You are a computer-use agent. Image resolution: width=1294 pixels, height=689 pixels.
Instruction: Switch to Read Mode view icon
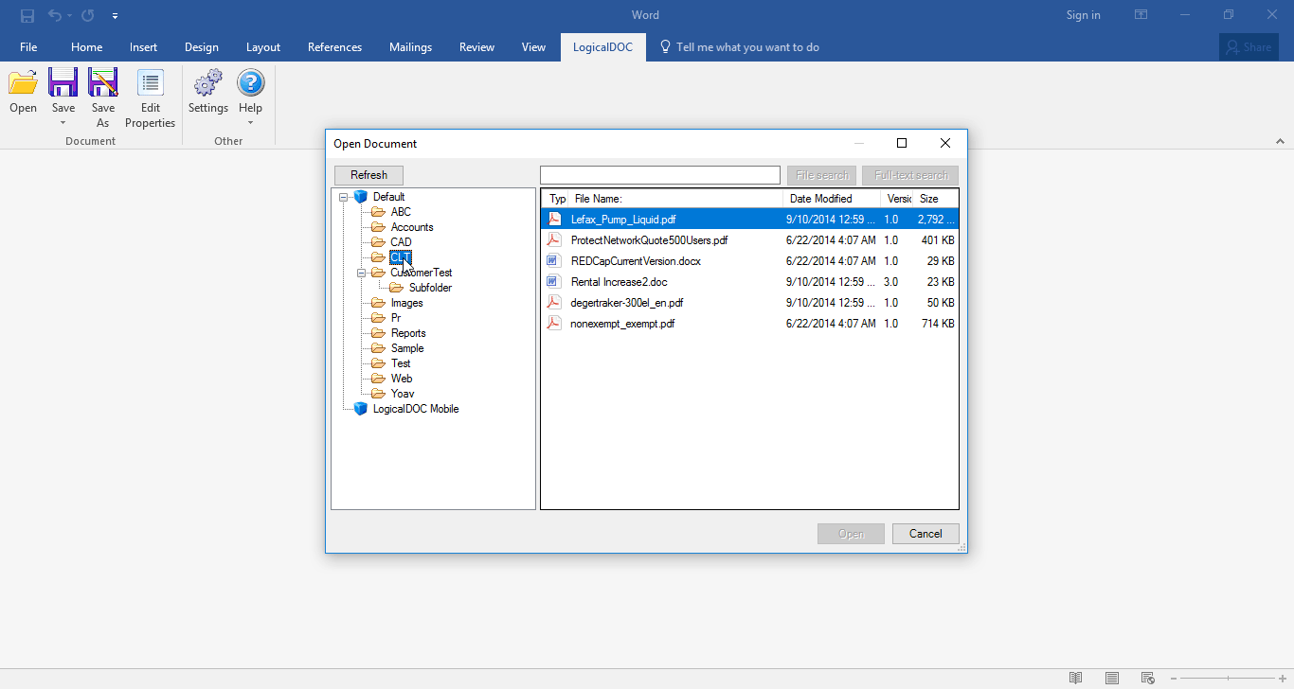(x=1075, y=678)
